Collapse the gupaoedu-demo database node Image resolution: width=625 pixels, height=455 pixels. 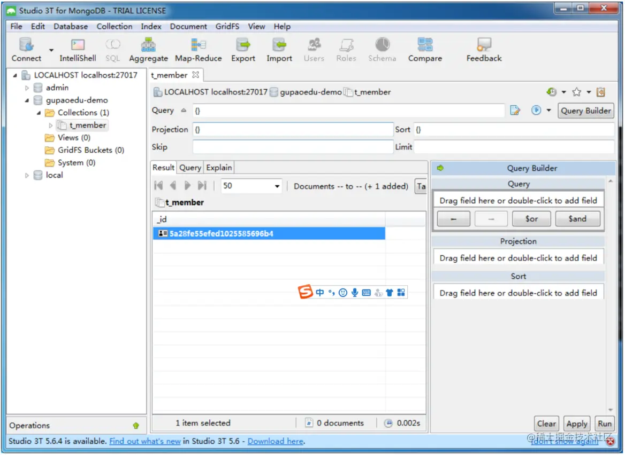point(27,100)
